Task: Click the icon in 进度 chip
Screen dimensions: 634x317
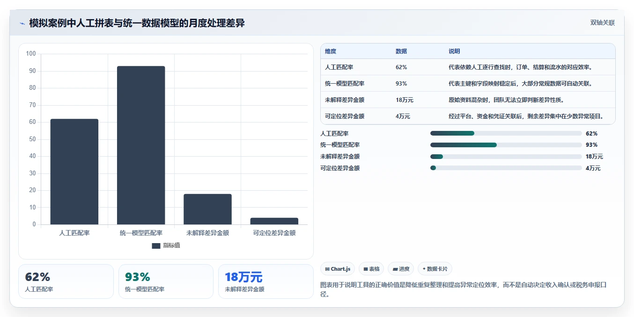Action: point(395,269)
